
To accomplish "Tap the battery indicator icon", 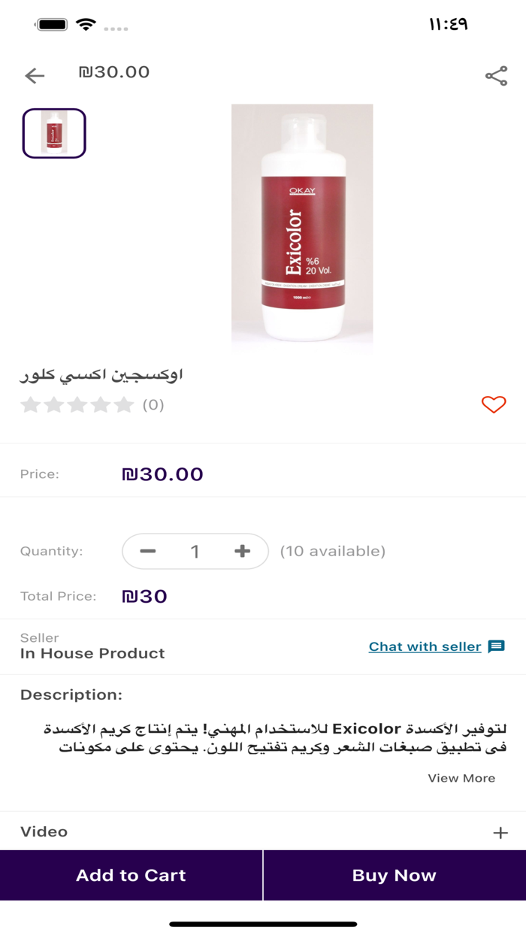I will click(53, 23).
